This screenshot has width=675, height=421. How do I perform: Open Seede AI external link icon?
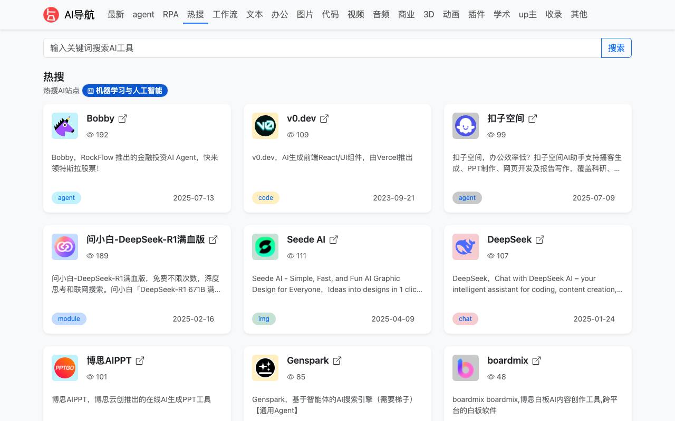pos(334,239)
